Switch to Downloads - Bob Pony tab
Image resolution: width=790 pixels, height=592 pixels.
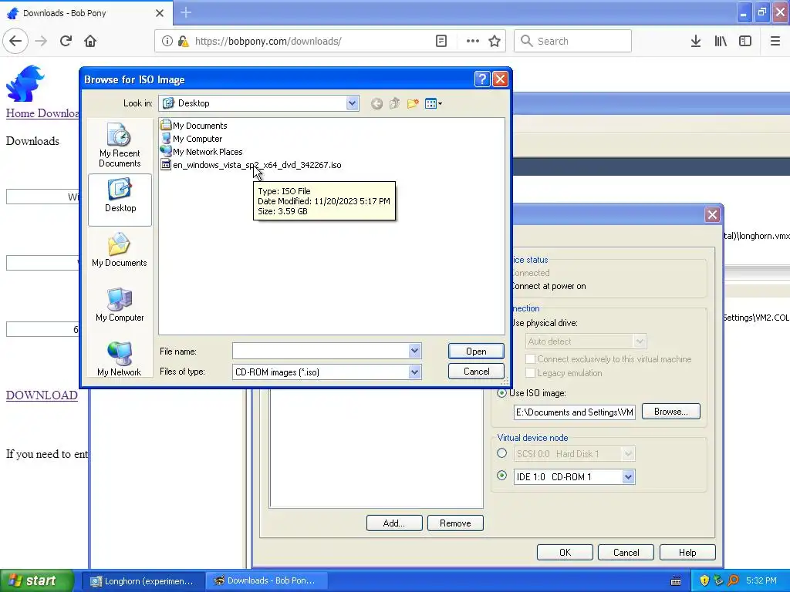tap(80, 13)
